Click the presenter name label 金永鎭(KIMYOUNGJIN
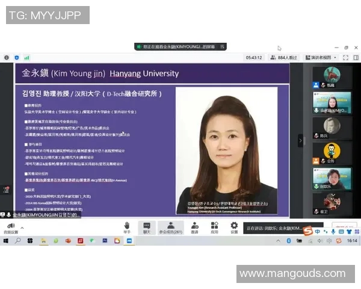Image resolution: width=361 pixels, height=289 pixels. click(x=45, y=215)
